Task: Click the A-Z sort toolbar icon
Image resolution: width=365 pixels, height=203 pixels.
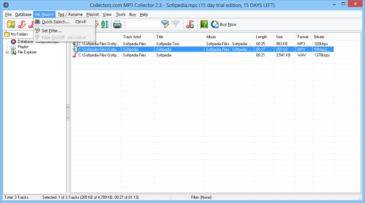Action: pos(105,24)
